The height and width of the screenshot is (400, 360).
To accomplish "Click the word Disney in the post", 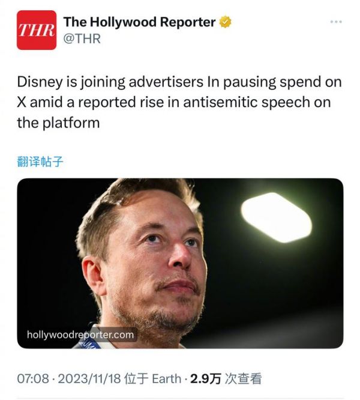I will click(x=37, y=82).
